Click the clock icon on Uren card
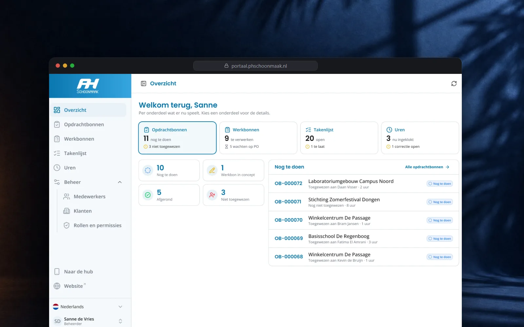Screen dimensions: 524x327 tap(389, 130)
